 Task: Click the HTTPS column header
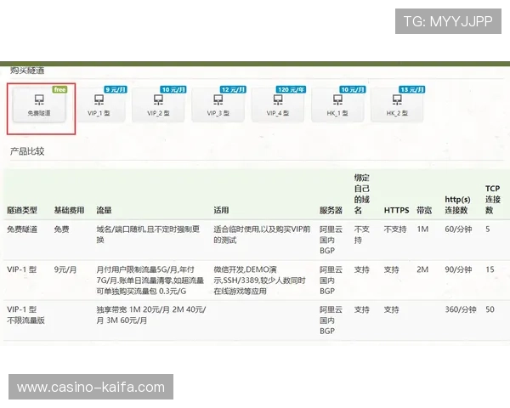coord(396,211)
